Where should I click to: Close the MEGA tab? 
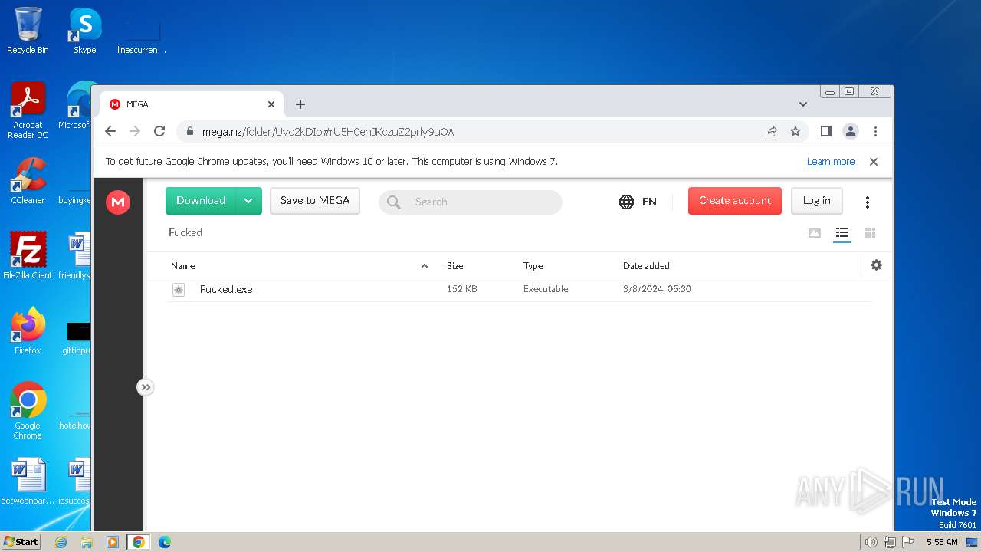(x=271, y=104)
